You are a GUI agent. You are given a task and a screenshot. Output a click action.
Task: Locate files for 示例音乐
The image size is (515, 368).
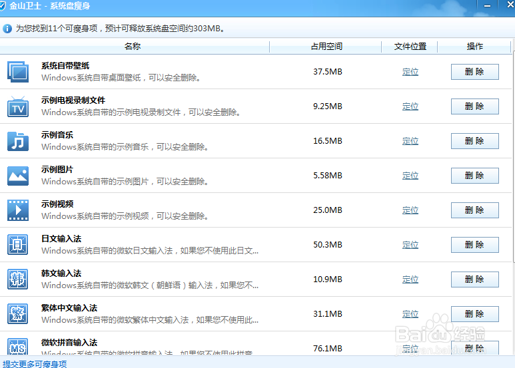(x=410, y=141)
